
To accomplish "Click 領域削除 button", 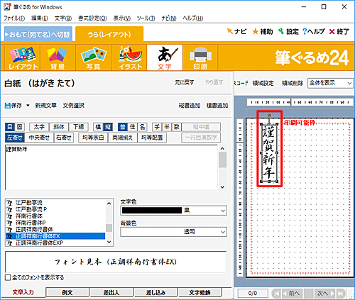I will 293,83.
